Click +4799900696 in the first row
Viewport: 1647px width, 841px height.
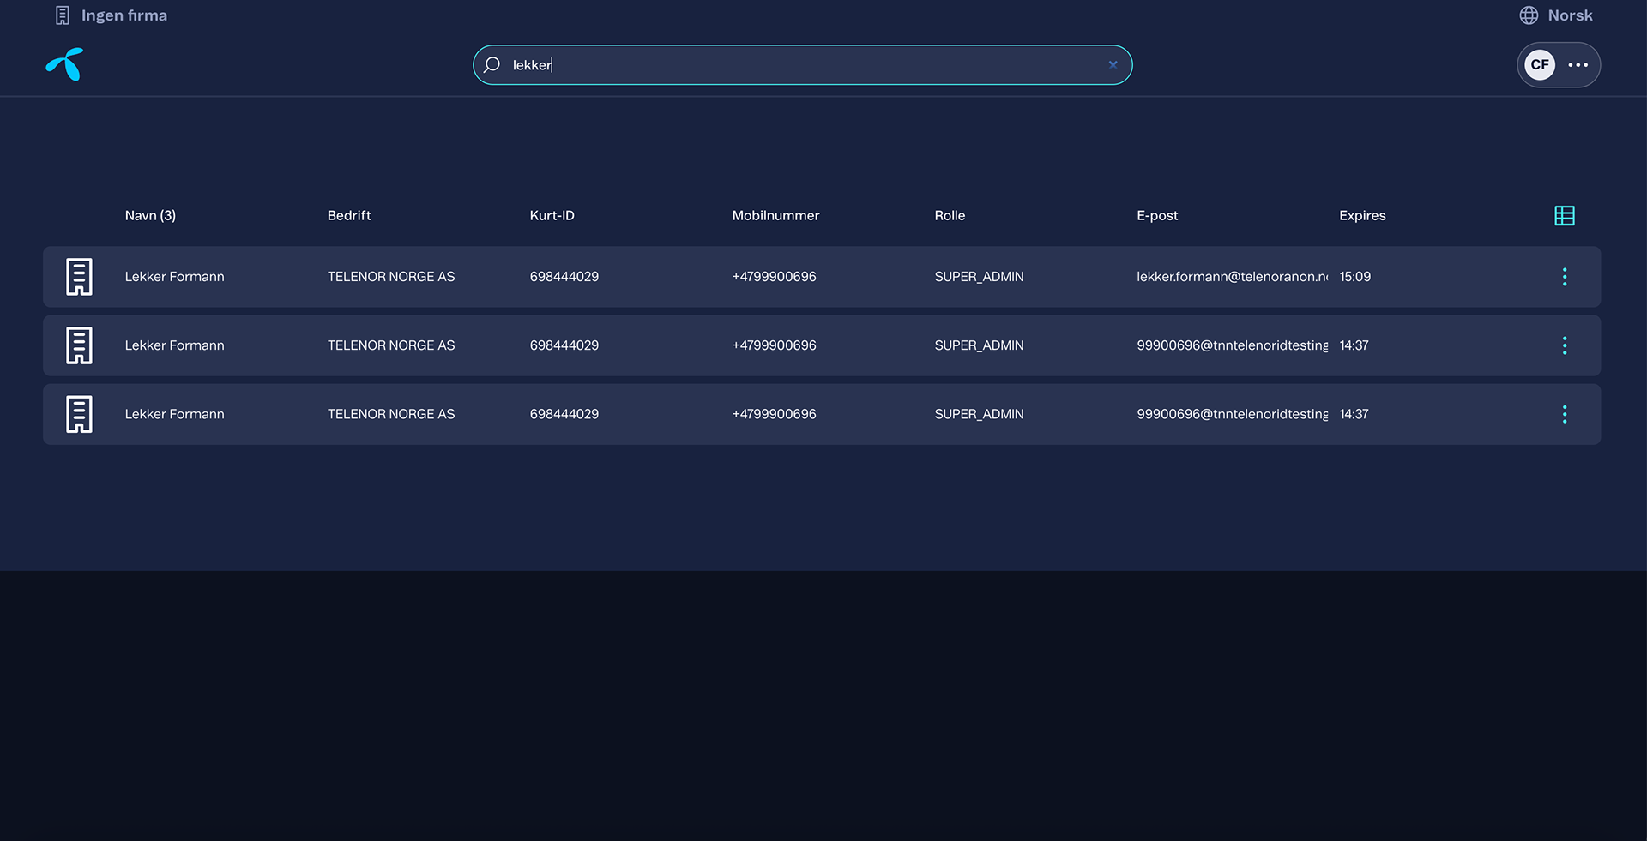click(774, 277)
